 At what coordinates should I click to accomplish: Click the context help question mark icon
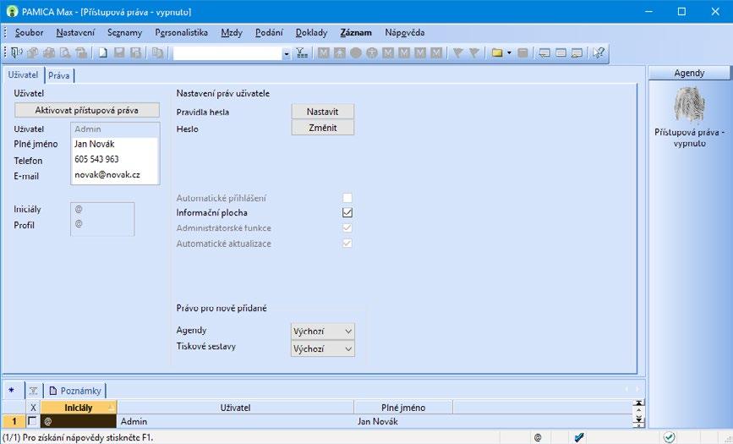[x=599, y=53]
